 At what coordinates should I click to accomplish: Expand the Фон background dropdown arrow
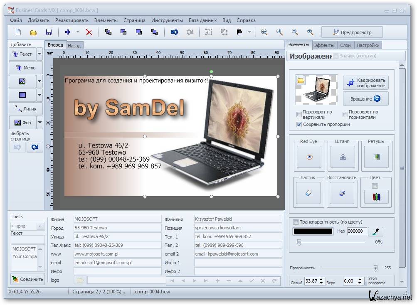39,123
